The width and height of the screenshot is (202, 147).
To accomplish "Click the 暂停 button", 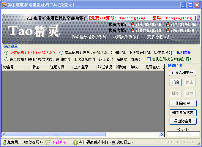I will tap(176, 93).
